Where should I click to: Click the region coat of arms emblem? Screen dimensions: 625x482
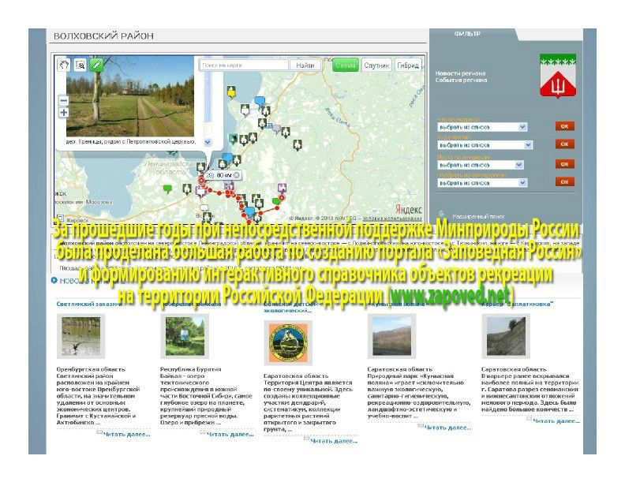tap(556, 76)
